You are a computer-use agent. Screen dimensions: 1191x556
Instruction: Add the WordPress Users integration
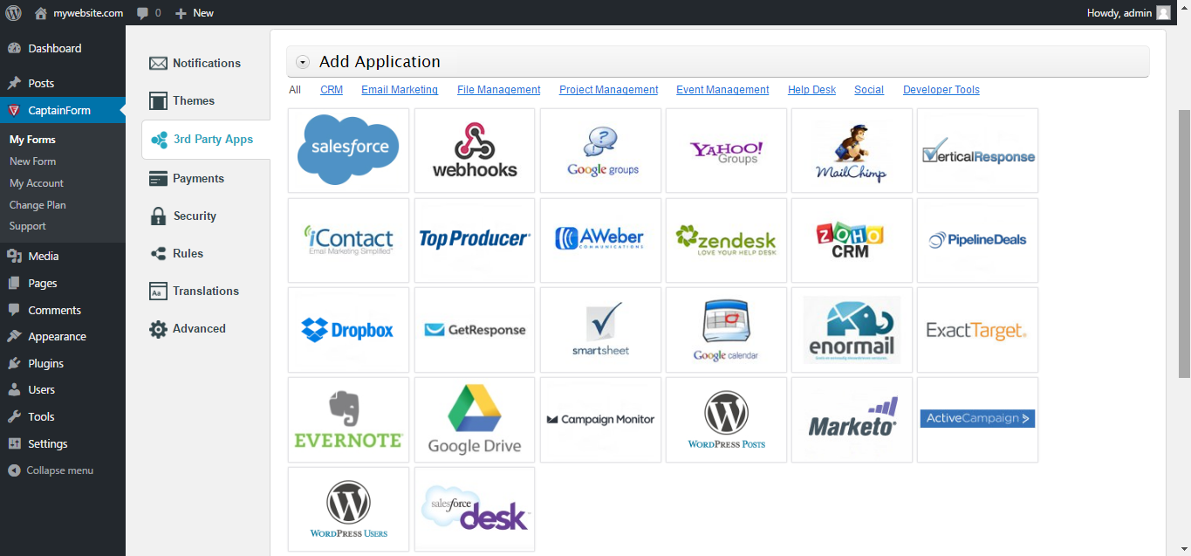click(x=348, y=510)
